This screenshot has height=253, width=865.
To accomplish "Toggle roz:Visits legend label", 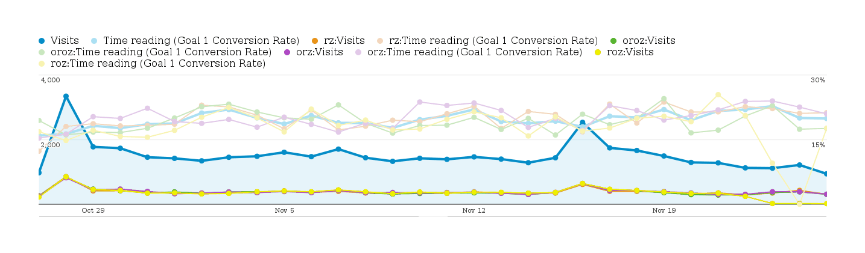I will tap(630, 52).
